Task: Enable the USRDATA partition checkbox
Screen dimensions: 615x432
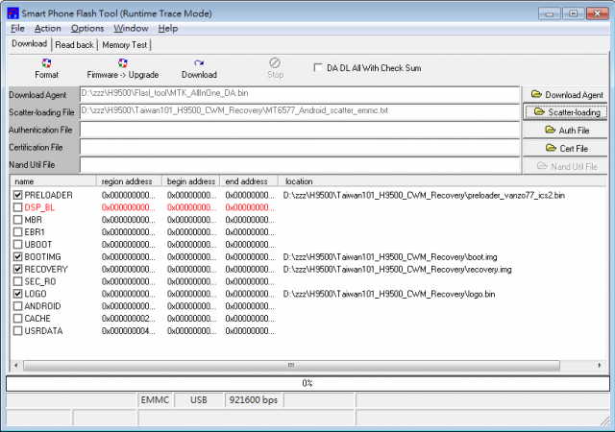Action: tap(17, 331)
